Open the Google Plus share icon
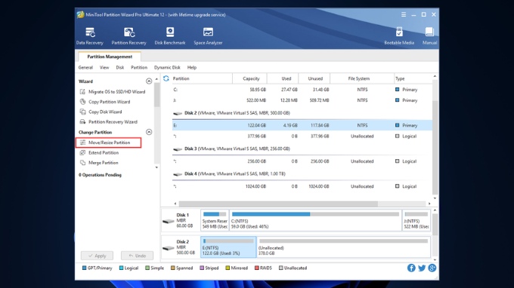This screenshot has height=288, width=514. [432, 268]
